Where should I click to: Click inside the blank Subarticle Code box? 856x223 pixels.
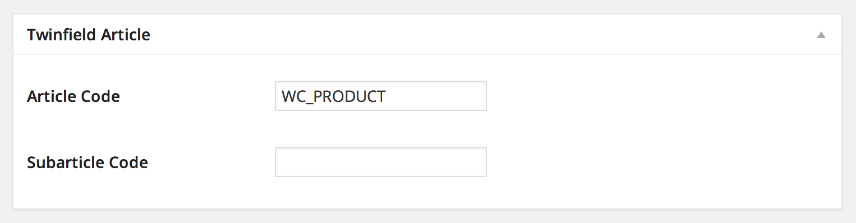click(381, 162)
